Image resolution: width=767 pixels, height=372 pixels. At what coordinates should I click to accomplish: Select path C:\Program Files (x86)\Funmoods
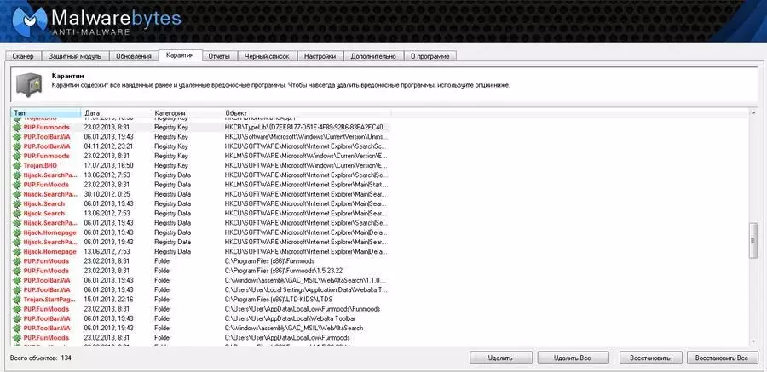pos(269,261)
